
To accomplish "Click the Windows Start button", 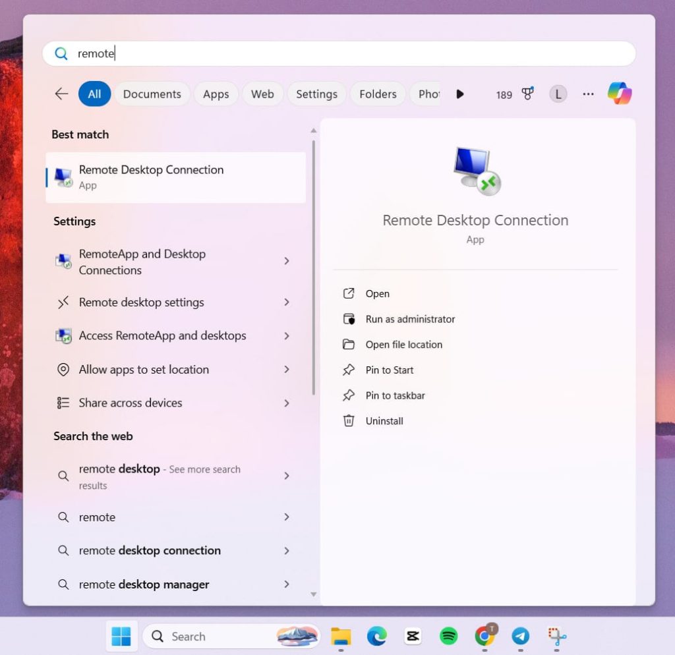I will point(121,636).
